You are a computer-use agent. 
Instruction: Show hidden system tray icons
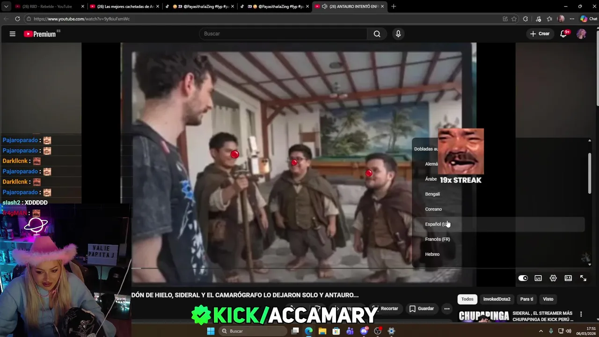pyautogui.click(x=541, y=331)
